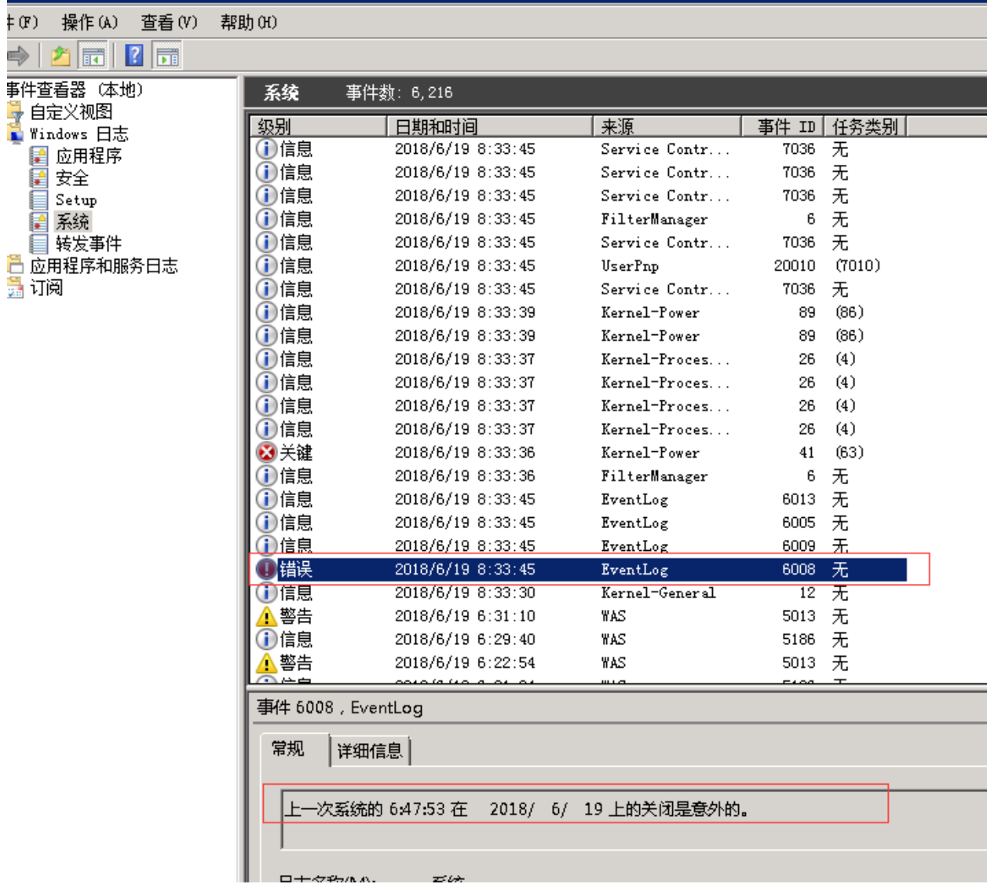Click the forward arrow toolbar icon

pyautogui.click(x=17, y=56)
